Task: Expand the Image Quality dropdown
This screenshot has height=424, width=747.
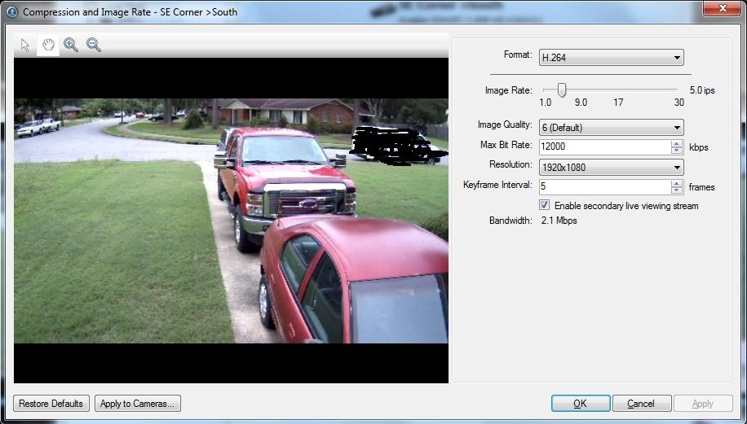Action: coord(611,128)
